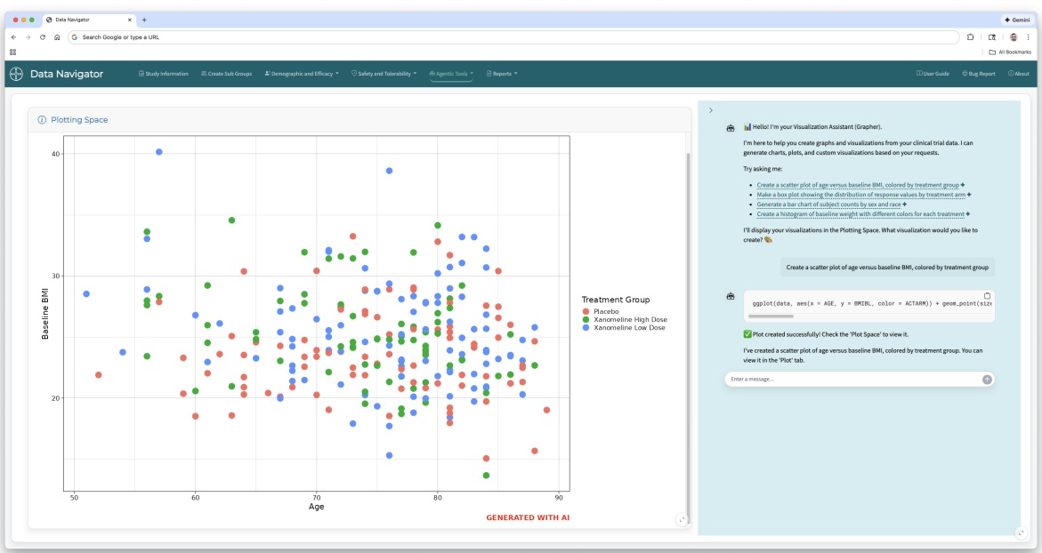Screen dimensions: 1042x553
Task: Click the Data Navigator logo icon
Action: [17, 74]
